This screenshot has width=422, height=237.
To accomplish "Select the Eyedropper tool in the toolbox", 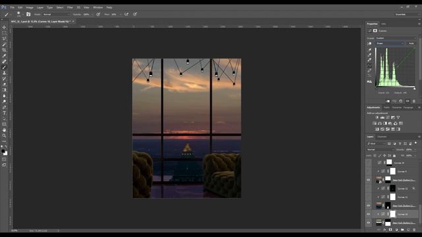I will 4,56.
